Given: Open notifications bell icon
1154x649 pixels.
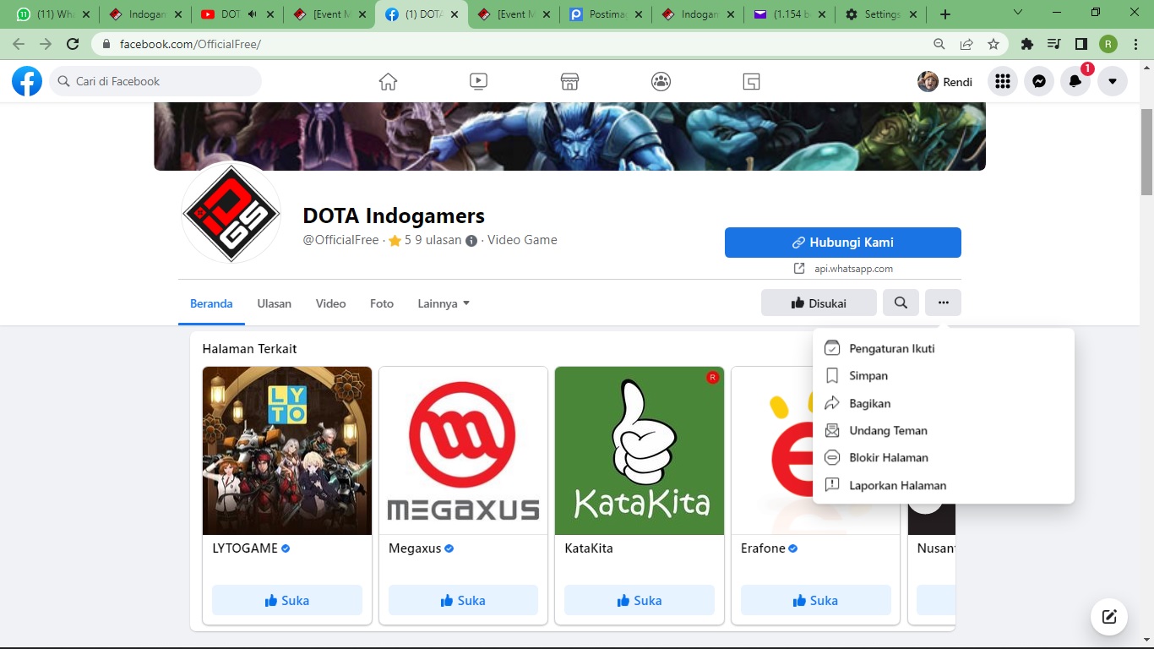Looking at the screenshot, I should 1075,81.
